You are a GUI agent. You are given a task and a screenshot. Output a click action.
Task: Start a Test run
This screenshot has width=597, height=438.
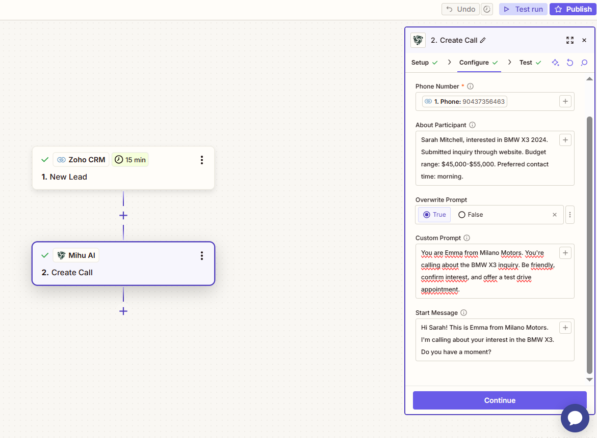pos(523,9)
